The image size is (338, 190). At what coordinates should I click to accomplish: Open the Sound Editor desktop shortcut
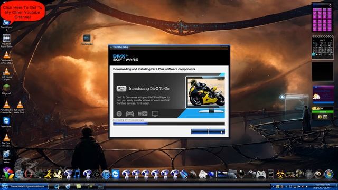[x=6, y=41]
